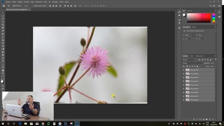This screenshot has height=126, width=224.
Task: Select the History Brush tool
Action: coord(3,43)
